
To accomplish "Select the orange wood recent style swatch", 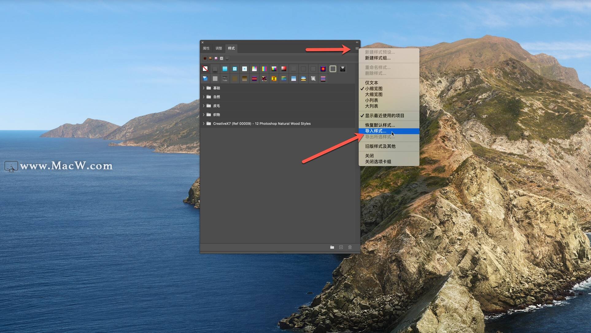I will (x=211, y=58).
